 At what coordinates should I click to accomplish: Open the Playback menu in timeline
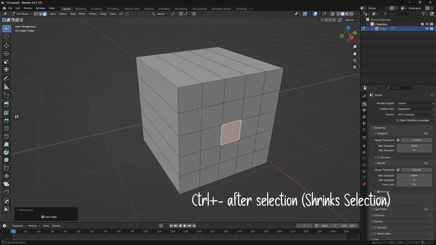[19, 226]
